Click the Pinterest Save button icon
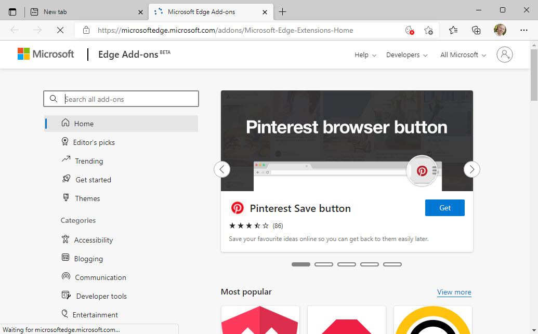The image size is (538, 334). pos(237,208)
